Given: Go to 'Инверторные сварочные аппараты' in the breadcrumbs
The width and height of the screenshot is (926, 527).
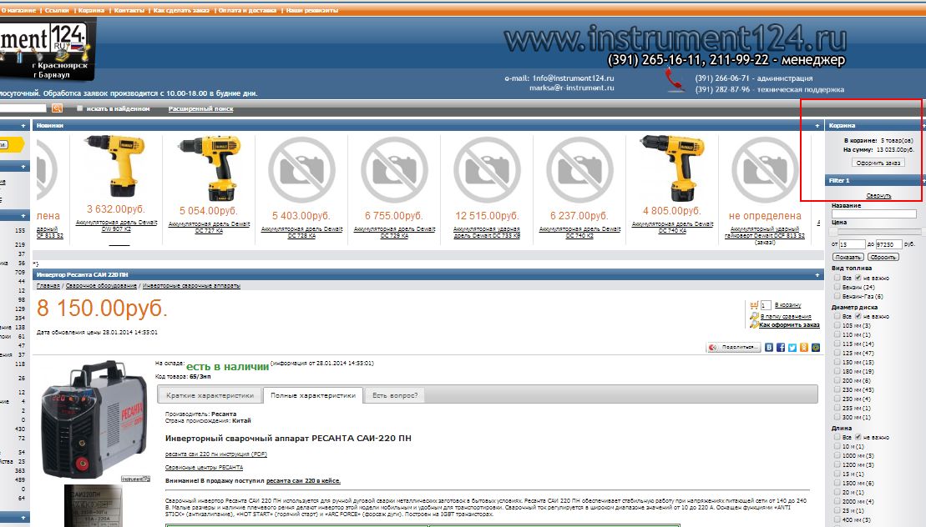Looking at the screenshot, I should tap(191, 285).
